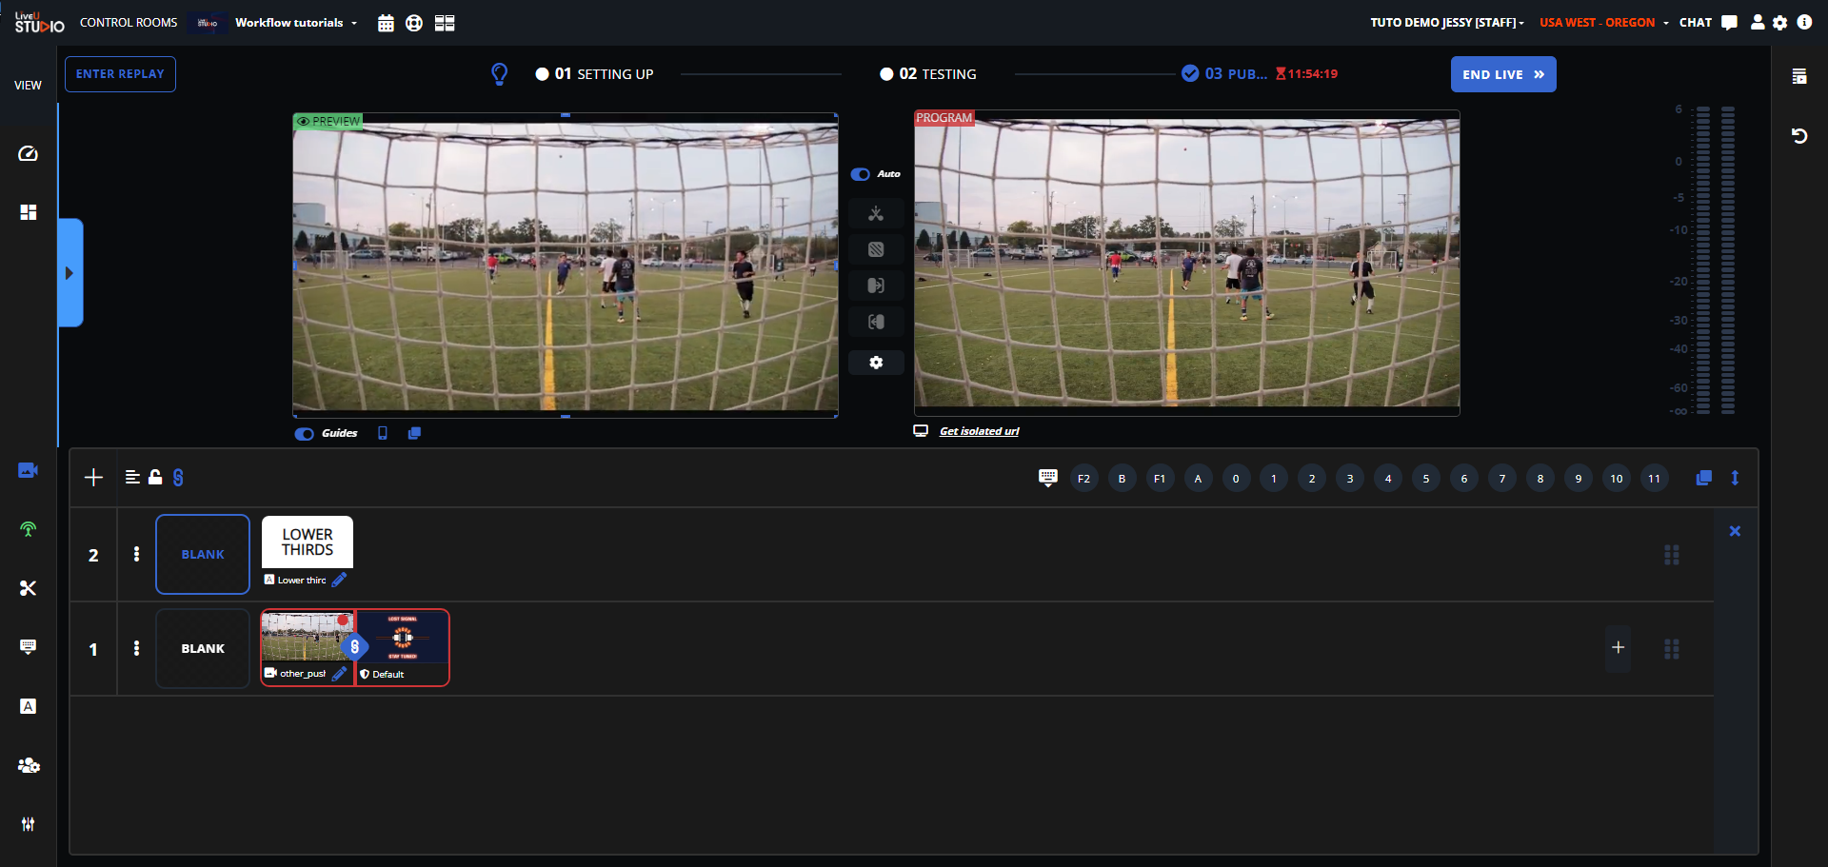Image resolution: width=1828 pixels, height=867 pixels.
Task: Go to Control Rooms menu
Action: point(129,23)
